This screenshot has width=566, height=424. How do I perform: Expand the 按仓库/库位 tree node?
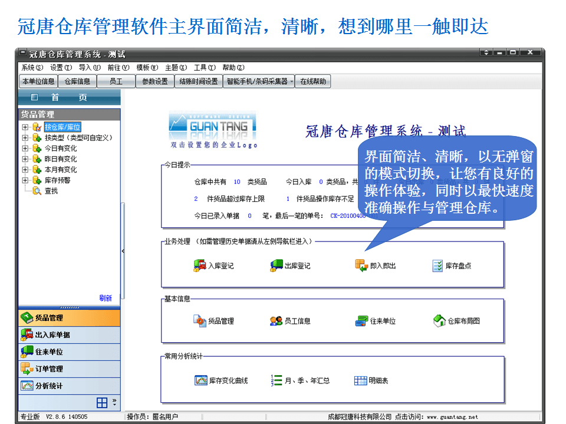coord(25,127)
